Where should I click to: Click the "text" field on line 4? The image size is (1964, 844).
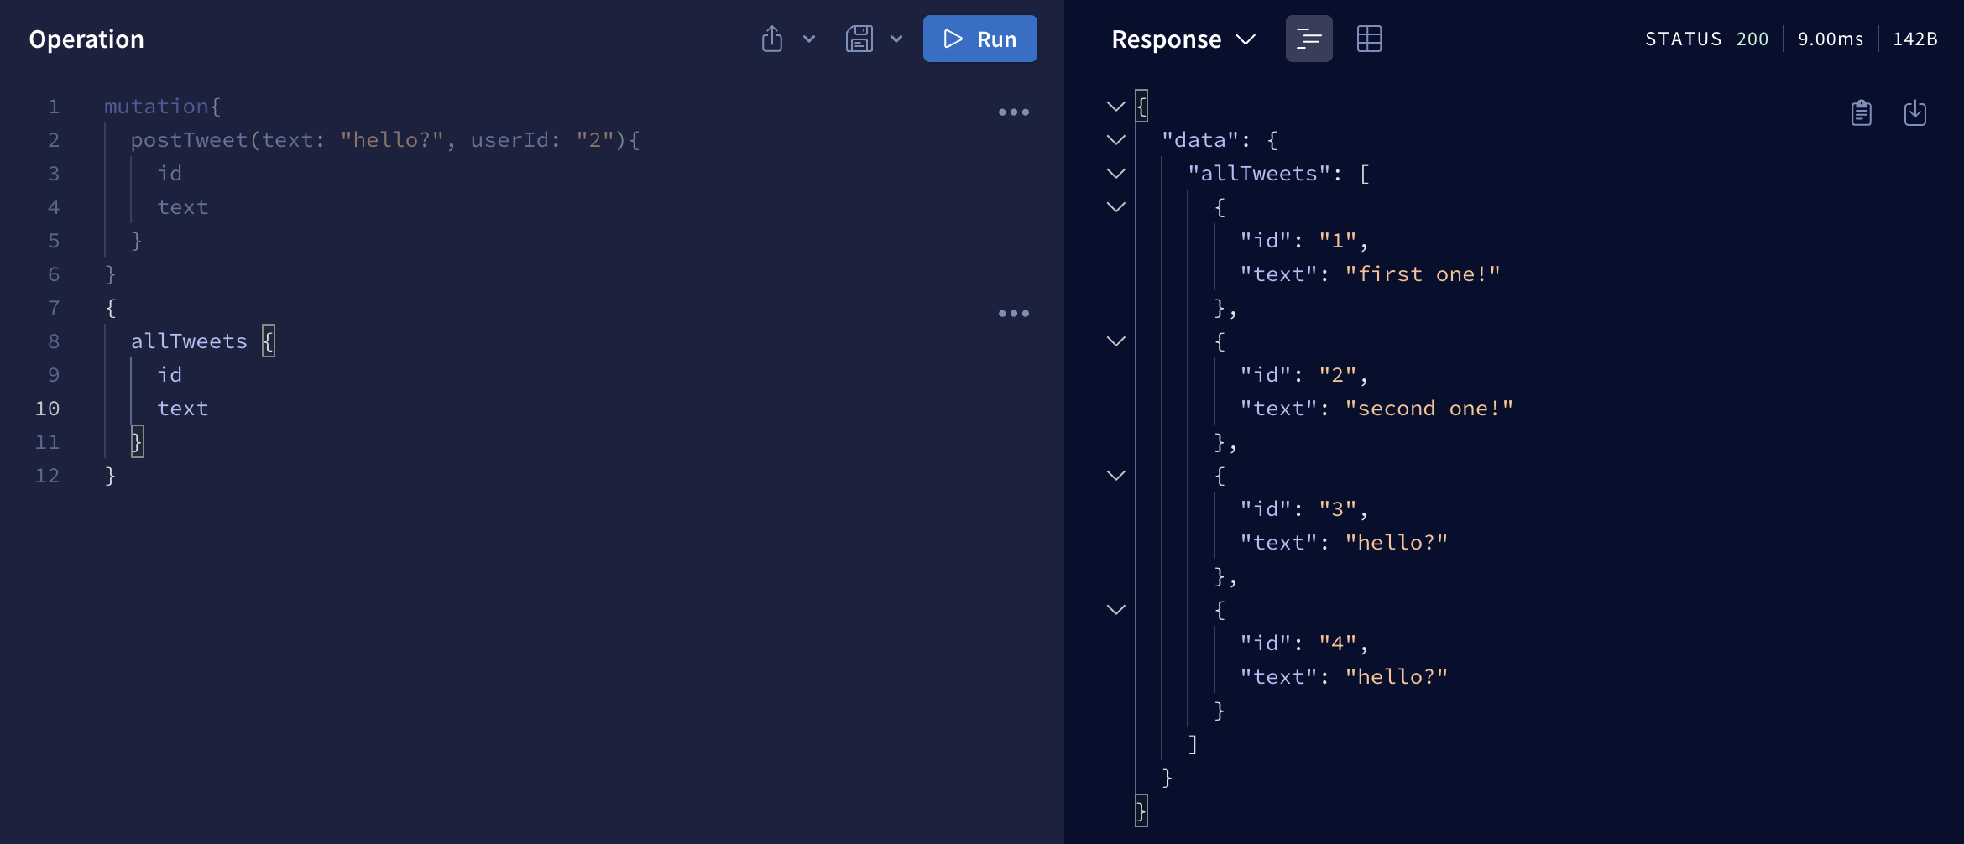coord(183,207)
